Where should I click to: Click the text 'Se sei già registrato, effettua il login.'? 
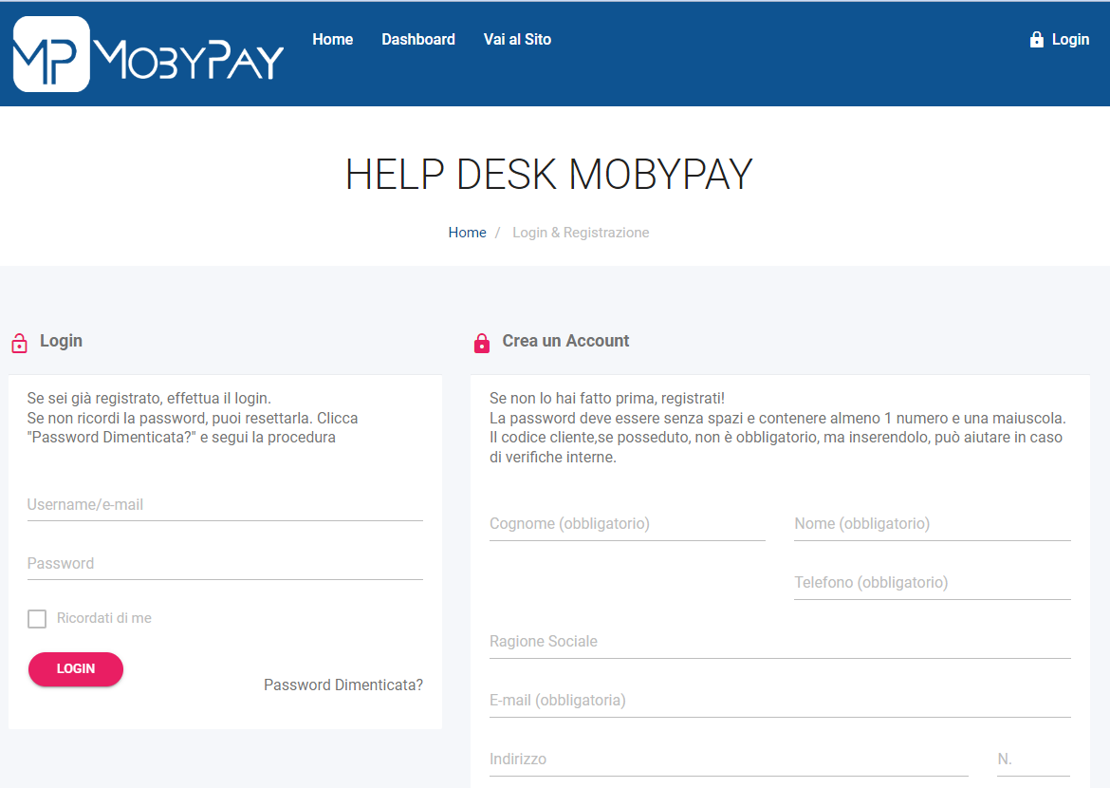149,398
